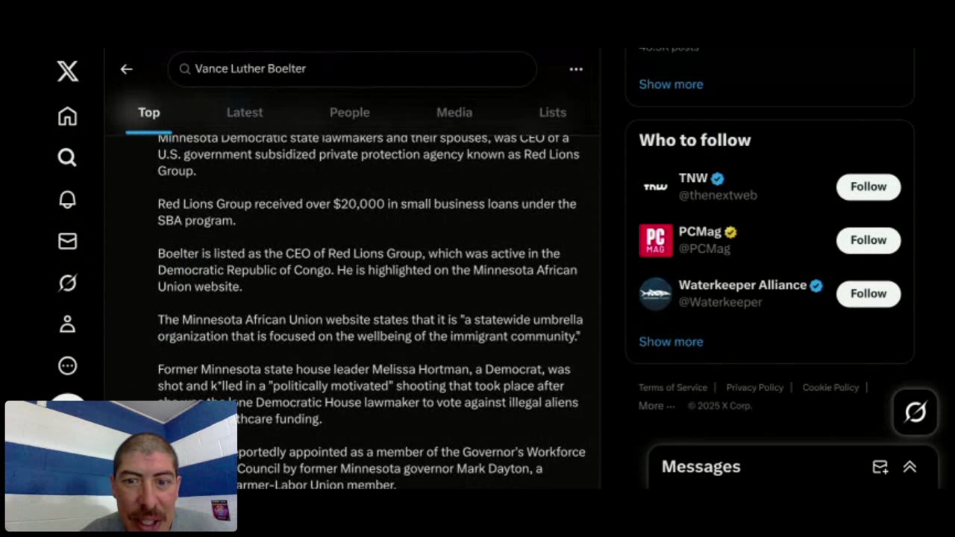Open TNW profile avatar
Screen dimensions: 955x537
coord(655,186)
